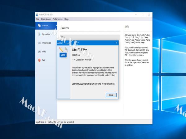Click 'No file selected' in status bar

(67, 122)
